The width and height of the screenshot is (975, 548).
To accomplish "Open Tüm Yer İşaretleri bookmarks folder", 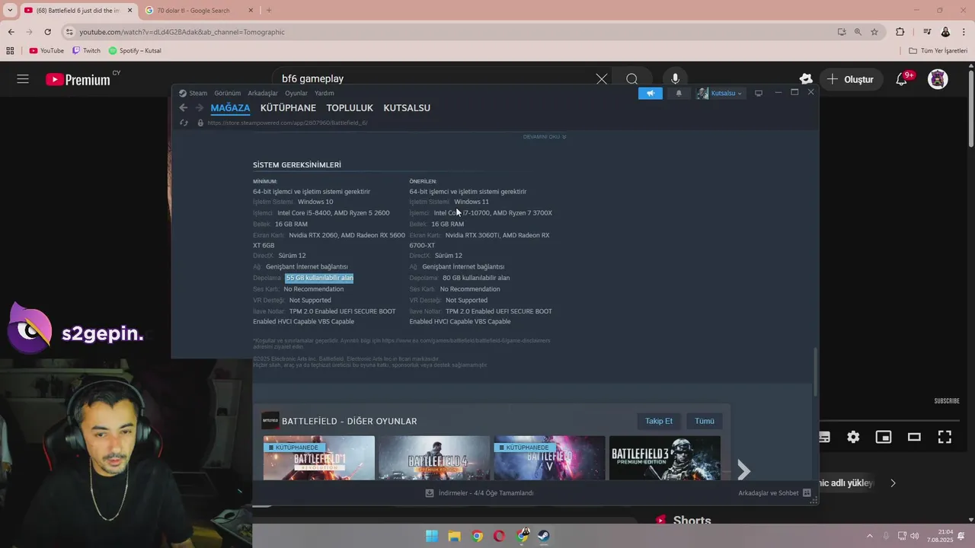I will [938, 51].
